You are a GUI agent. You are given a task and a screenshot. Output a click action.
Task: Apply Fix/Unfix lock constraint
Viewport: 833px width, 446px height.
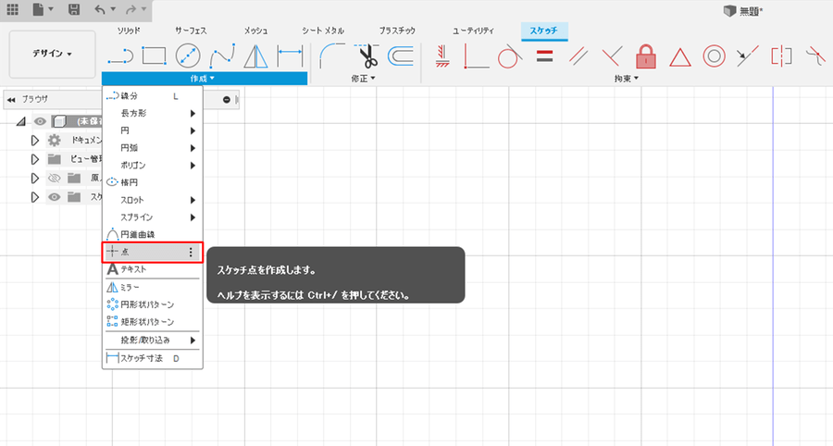646,56
